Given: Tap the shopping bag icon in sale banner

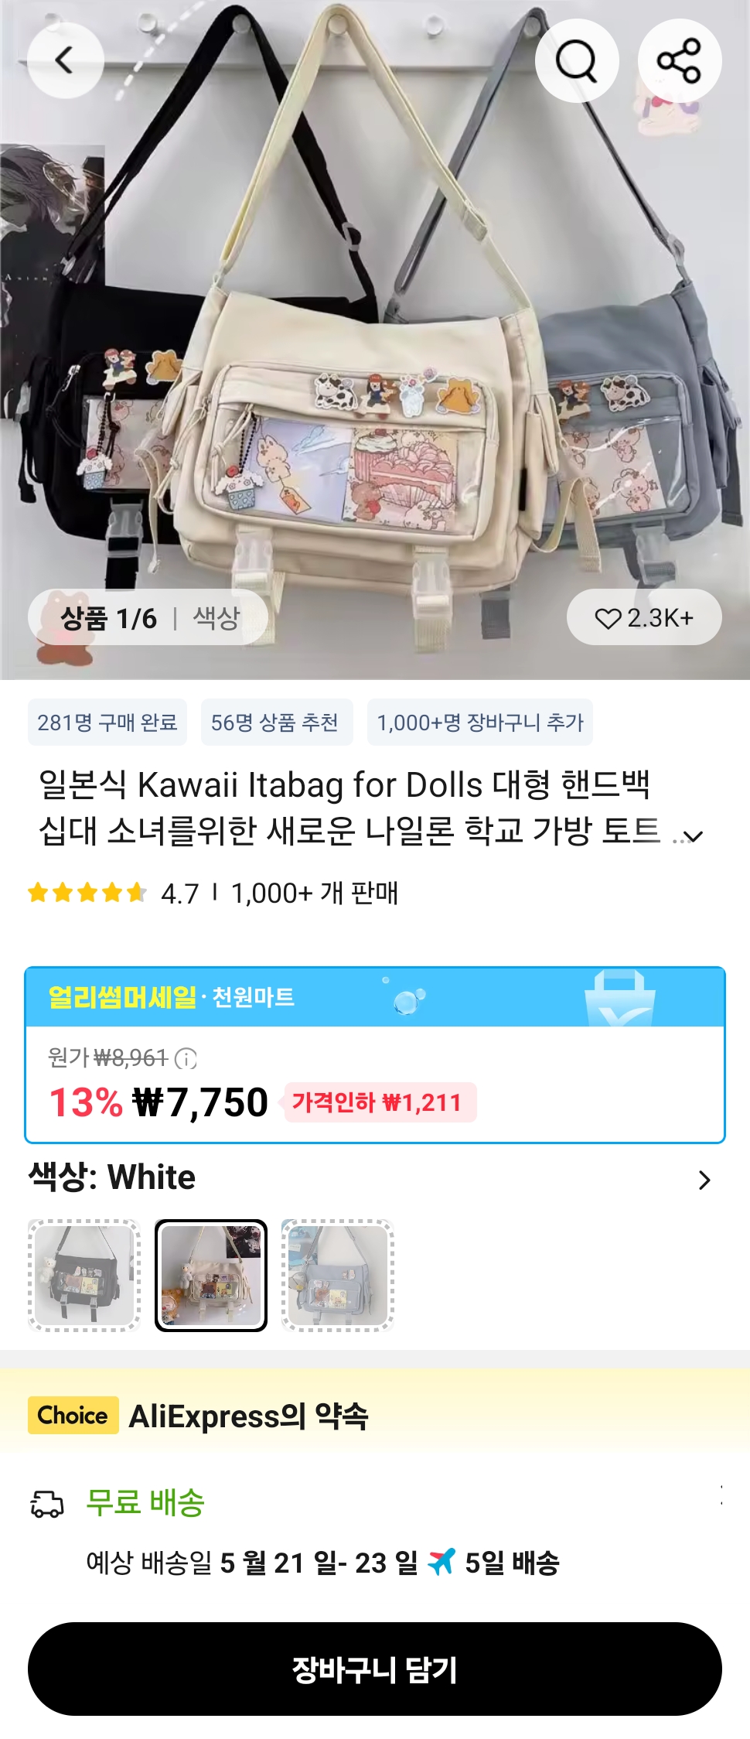Looking at the screenshot, I should pyautogui.click(x=619, y=998).
